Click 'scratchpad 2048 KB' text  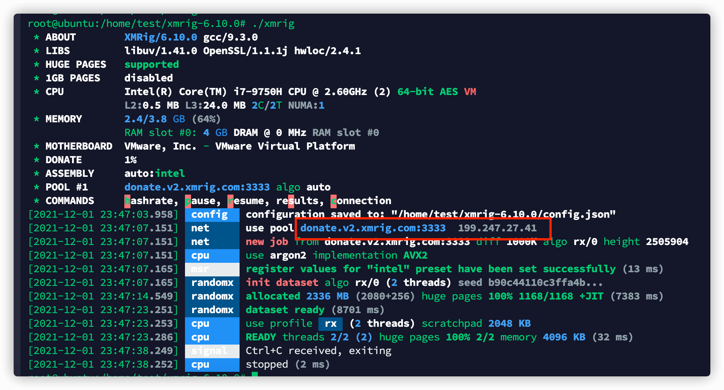coord(476,323)
